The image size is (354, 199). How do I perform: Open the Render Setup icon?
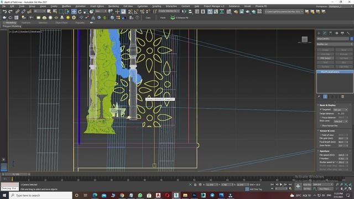coord(236,12)
